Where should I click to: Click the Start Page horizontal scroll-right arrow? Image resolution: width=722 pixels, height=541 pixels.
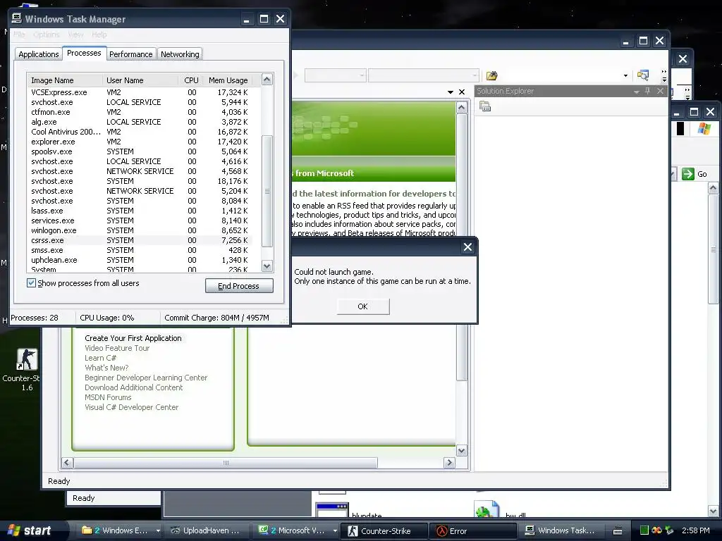click(x=449, y=462)
